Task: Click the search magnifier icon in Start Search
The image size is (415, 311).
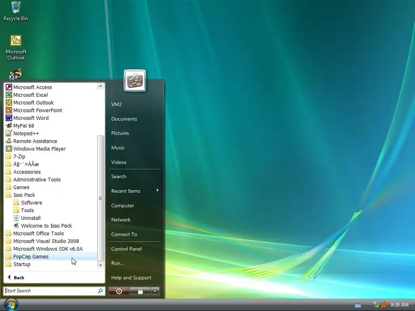Action: coord(100,291)
